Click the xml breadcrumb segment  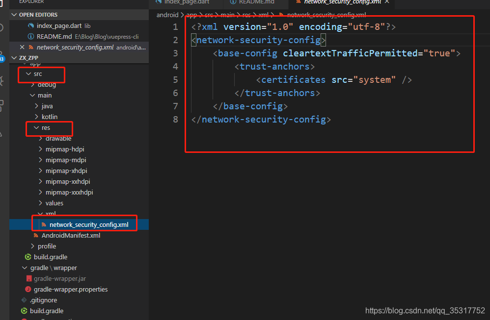263,15
